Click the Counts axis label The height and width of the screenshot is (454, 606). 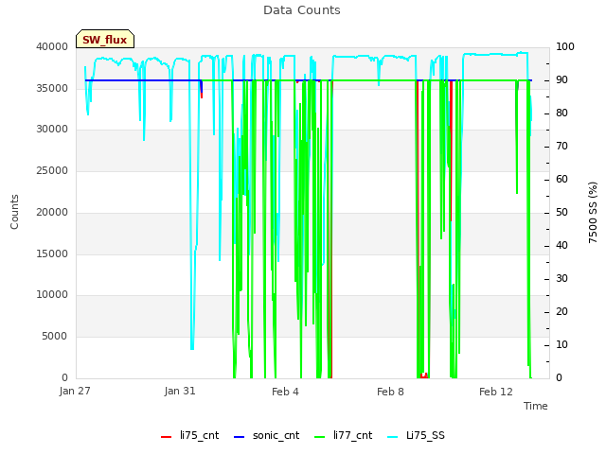(x=14, y=212)
